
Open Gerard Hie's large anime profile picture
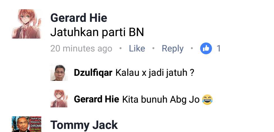[27, 24]
